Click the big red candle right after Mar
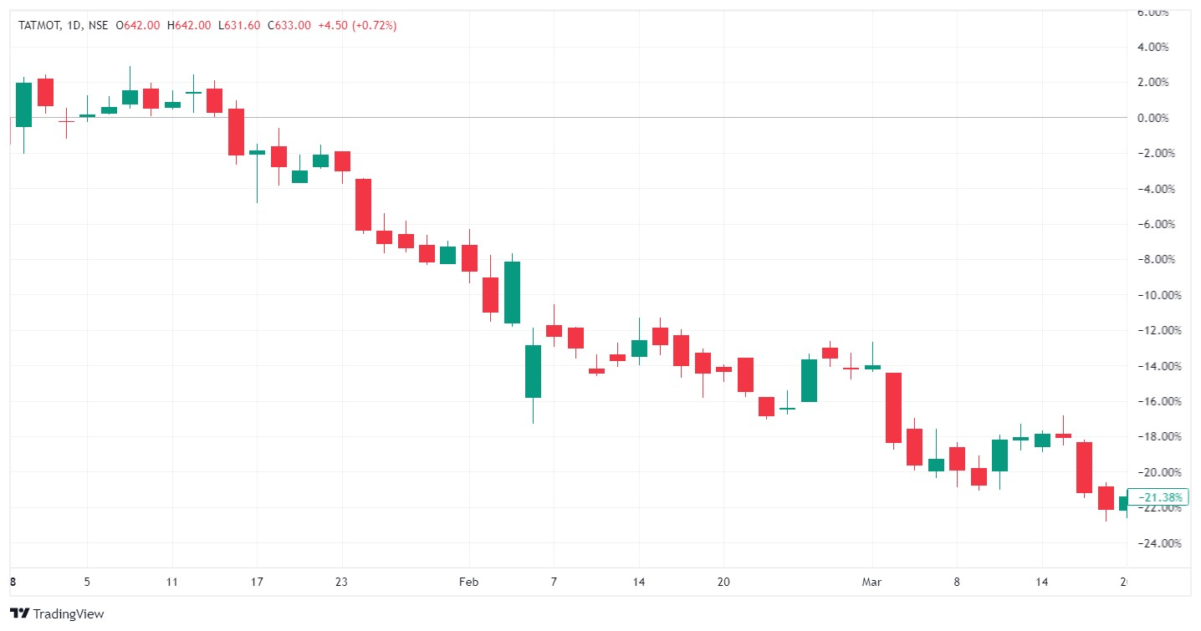Screen dimensions: 1201x631 tap(893, 407)
